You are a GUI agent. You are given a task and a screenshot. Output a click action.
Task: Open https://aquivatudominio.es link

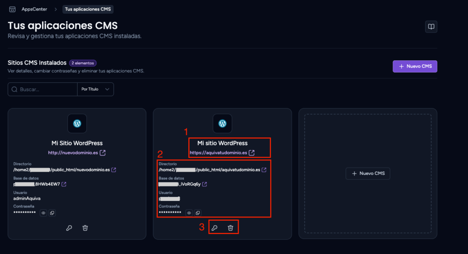coord(218,153)
